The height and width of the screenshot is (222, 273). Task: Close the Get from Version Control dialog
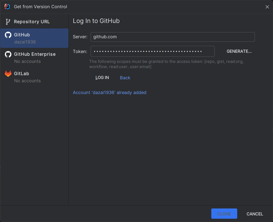coord(267,7)
